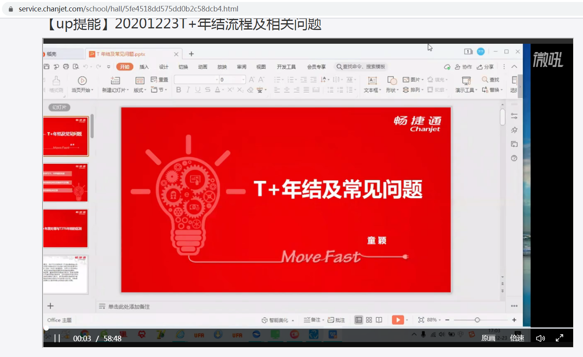583x357 pixels.
Task: Click the 当页开始 slideshow icon
Action: click(x=82, y=81)
